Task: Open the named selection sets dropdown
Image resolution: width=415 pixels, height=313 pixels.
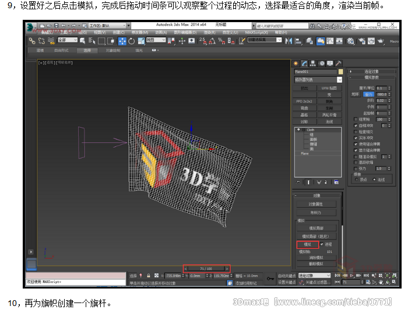Action: (x=265, y=40)
